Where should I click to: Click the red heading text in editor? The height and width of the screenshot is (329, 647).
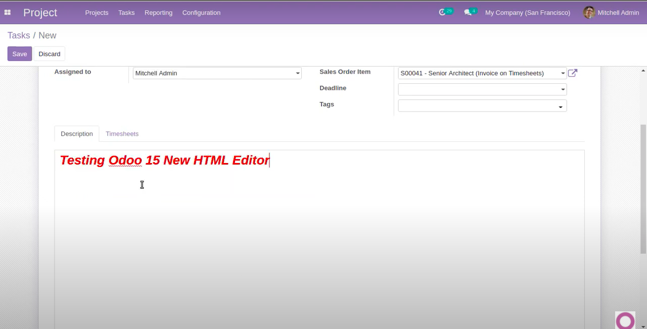pyautogui.click(x=165, y=160)
